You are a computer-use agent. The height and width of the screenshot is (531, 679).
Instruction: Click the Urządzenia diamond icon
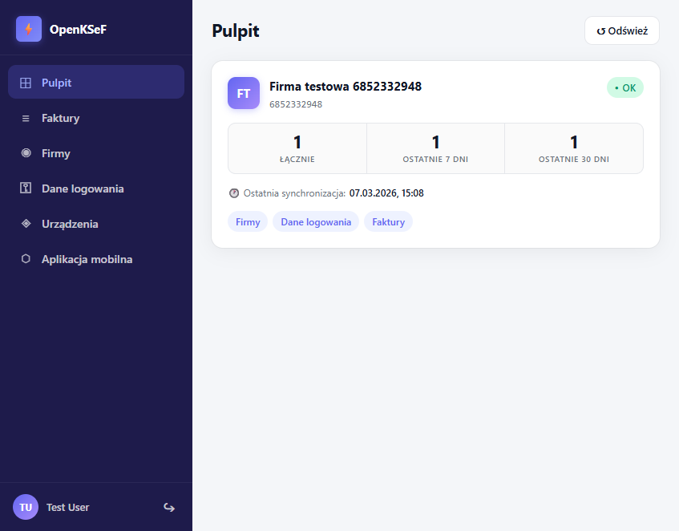click(x=24, y=224)
